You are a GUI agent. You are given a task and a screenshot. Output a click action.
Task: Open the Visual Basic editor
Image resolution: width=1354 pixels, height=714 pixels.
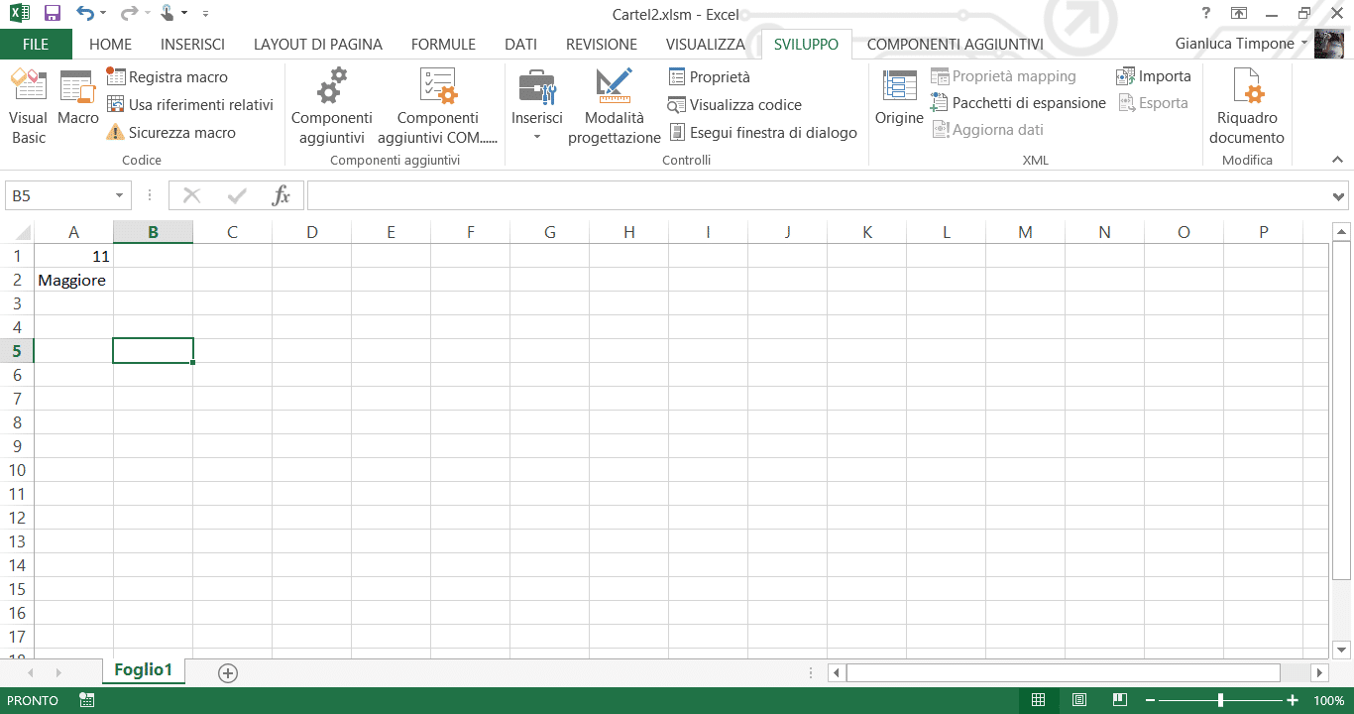pyautogui.click(x=28, y=104)
